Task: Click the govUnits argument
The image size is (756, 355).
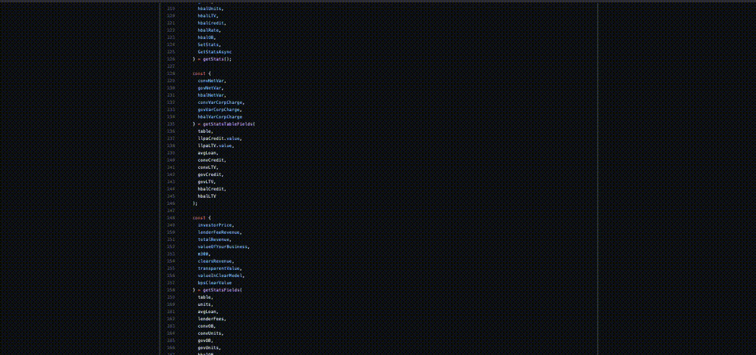Action: pyautogui.click(x=209, y=347)
